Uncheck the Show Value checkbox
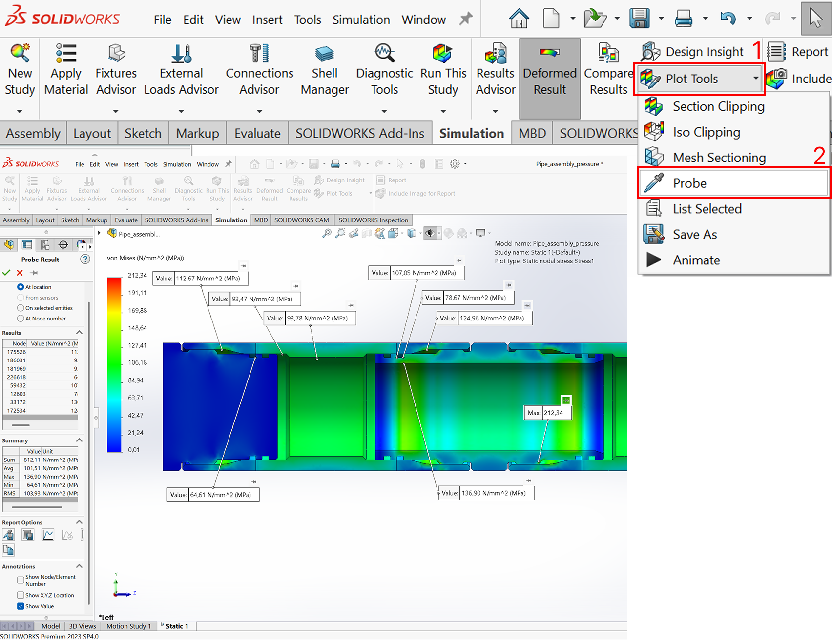Image resolution: width=832 pixels, height=640 pixels. pyautogui.click(x=21, y=606)
